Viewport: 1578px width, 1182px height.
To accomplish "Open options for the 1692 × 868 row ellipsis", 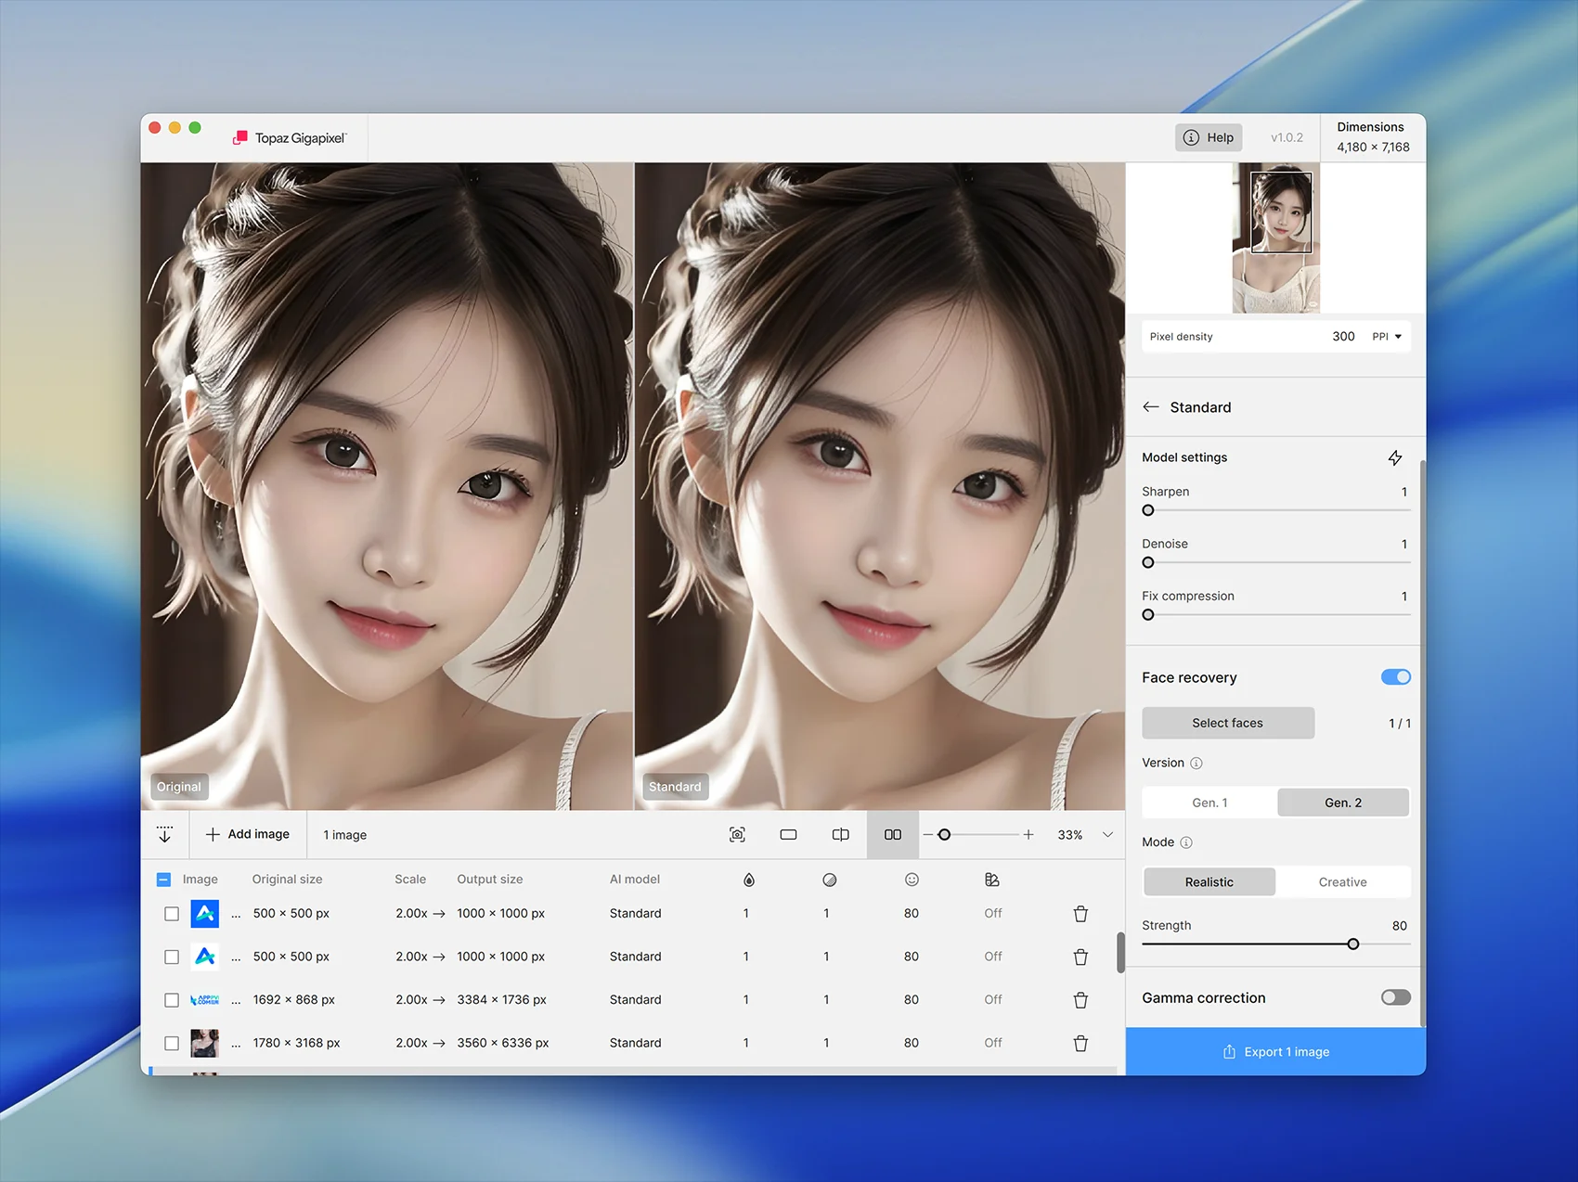I will point(236,1000).
